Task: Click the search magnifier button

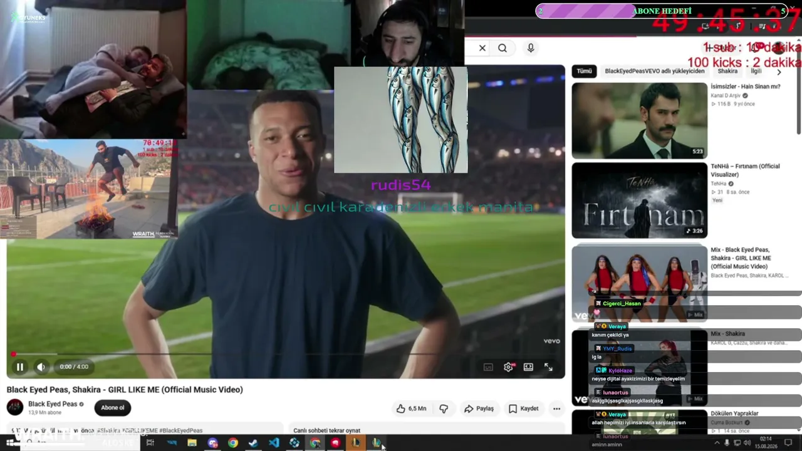Action: tap(503, 48)
